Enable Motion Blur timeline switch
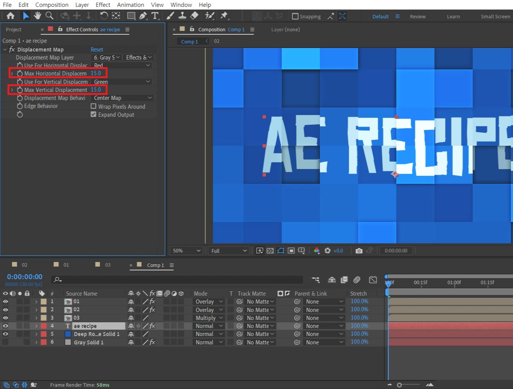The image size is (513, 389). point(357,280)
